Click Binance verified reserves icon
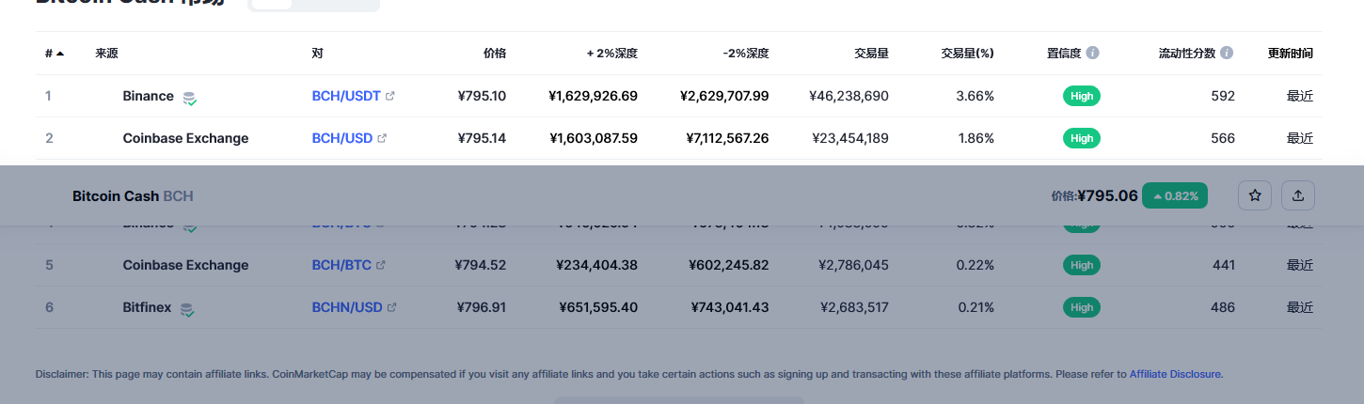Viewport: 1364px width, 404px height. click(x=189, y=97)
